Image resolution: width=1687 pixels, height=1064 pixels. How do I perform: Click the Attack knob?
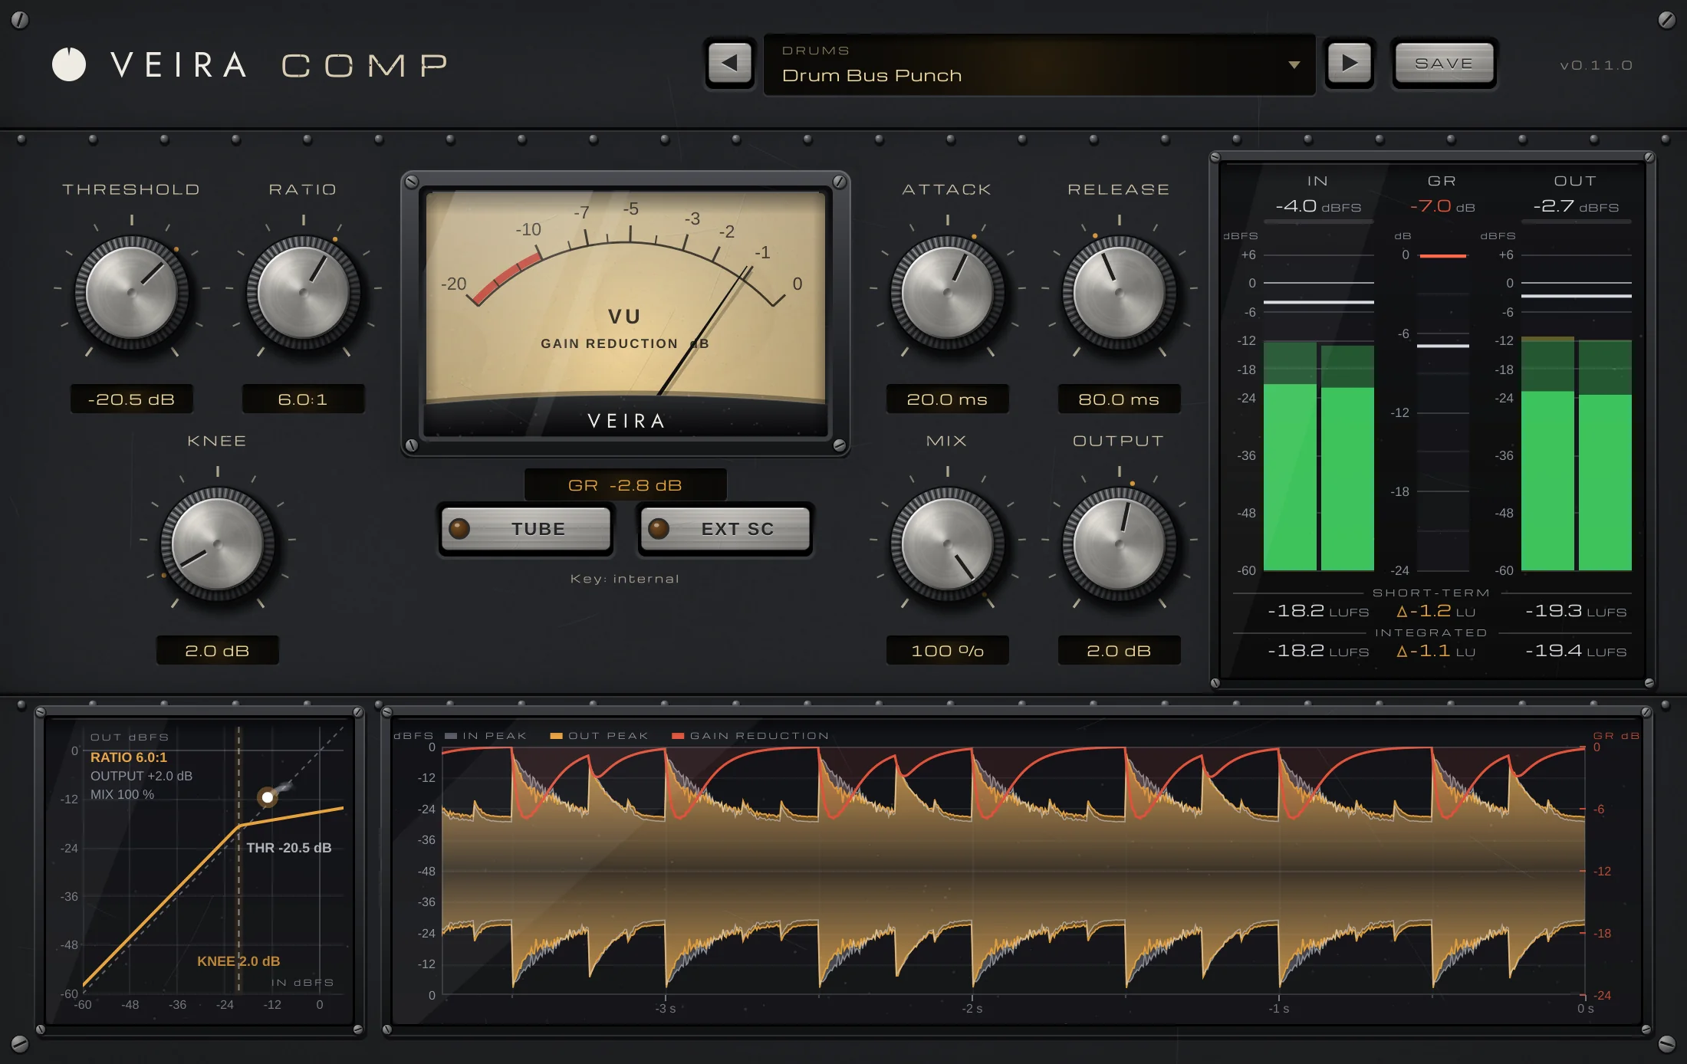coord(948,293)
